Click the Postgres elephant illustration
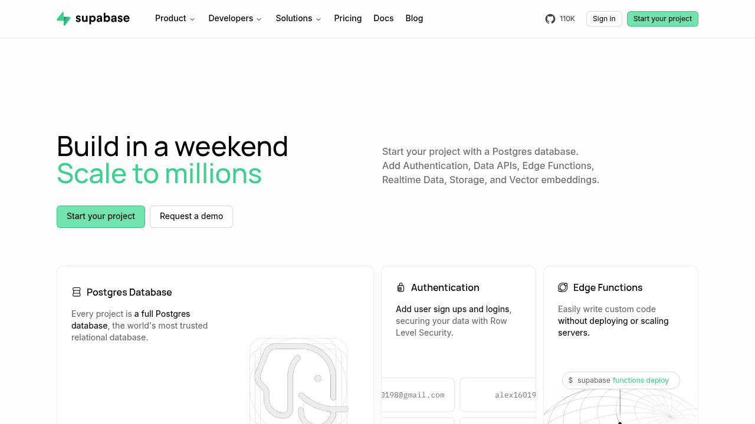This screenshot has height=424, width=755. 299,382
